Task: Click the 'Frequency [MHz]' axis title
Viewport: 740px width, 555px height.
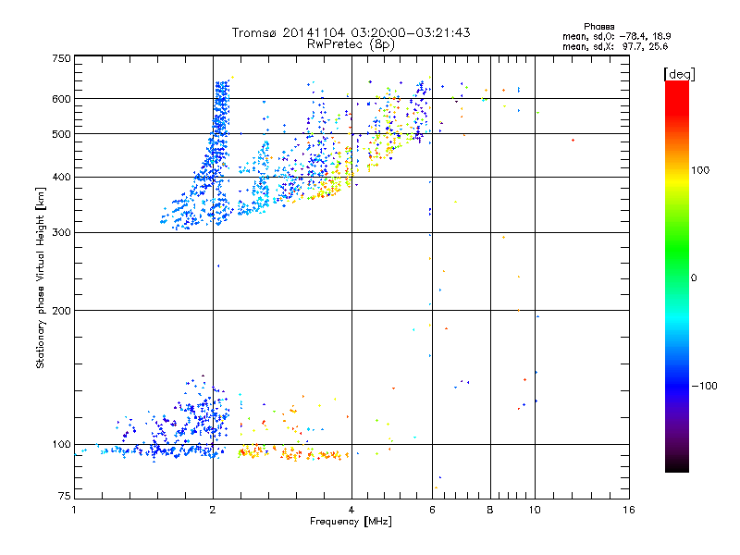Action: point(351,522)
